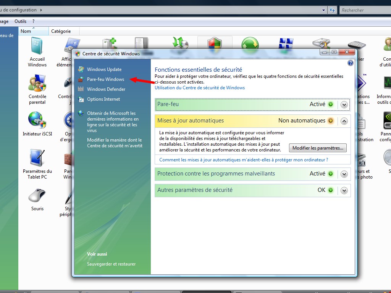
Task: Open help with the blue question mark icon
Action: [x=351, y=63]
